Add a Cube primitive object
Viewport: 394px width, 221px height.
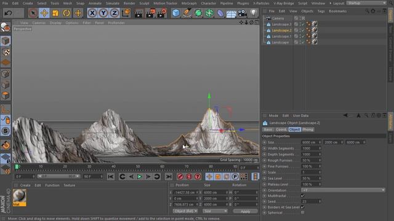[176, 13]
